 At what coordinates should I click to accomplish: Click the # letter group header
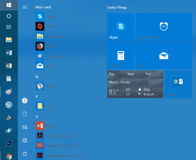(x=37, y=96)
